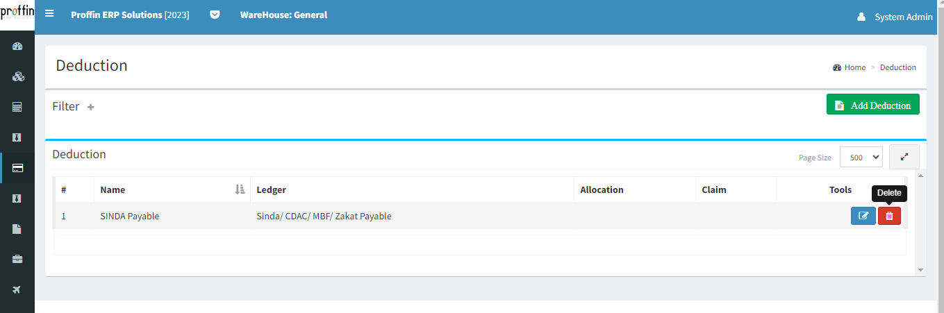This screenshot has height=313, width=944.
Task: Expand the Filter section with plus
Action: click(x=90, y=107)
